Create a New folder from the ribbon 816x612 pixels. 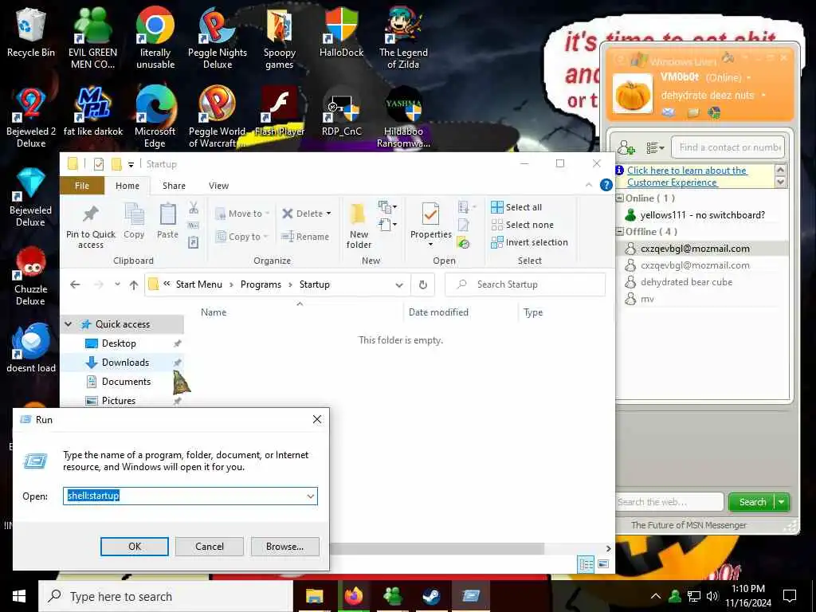[359, 226]
